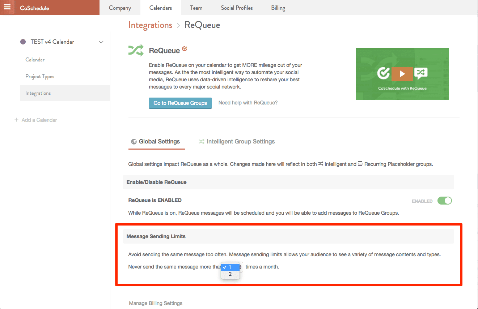The image size is (478, 309).
Task: Click the CoSchedule checkmark logo in the video thumbnail
Action: [384, 73]
